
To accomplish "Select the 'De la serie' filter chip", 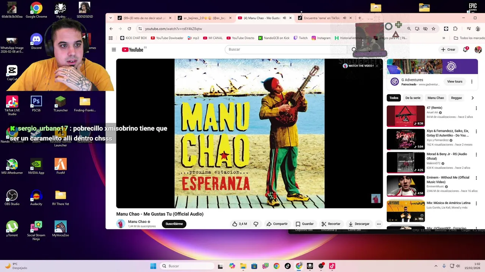I will click(x=413, y=98).
